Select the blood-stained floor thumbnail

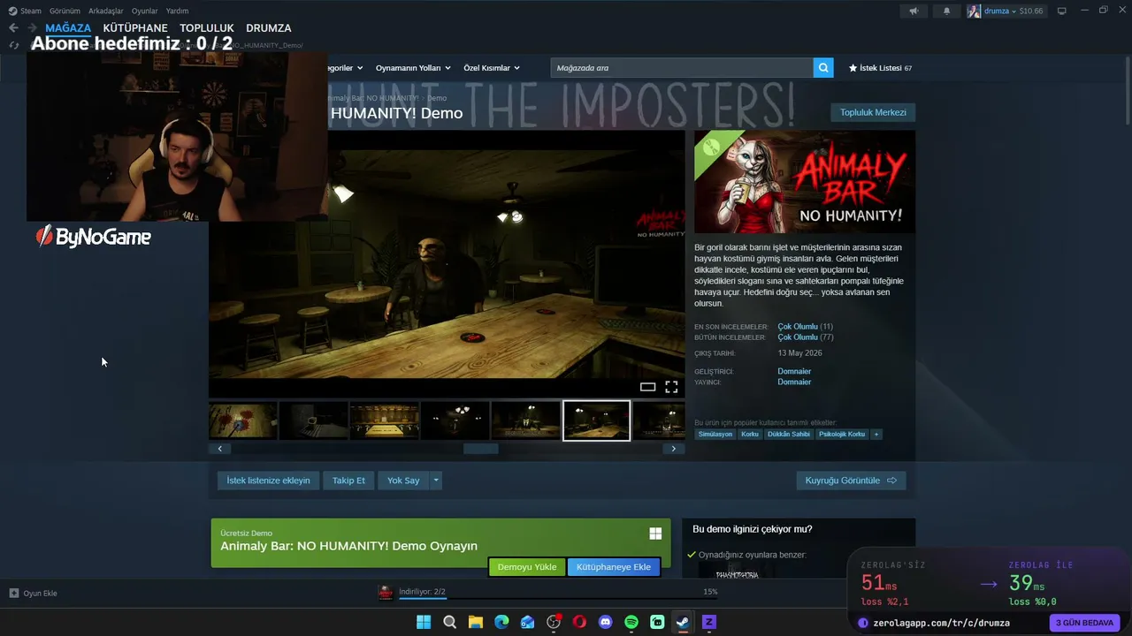[243, 420]
